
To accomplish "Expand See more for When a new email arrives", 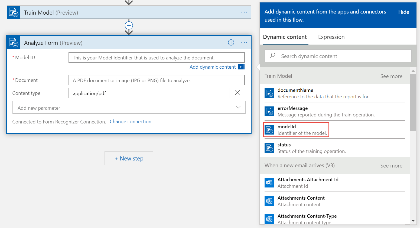I will pos(391,165).
